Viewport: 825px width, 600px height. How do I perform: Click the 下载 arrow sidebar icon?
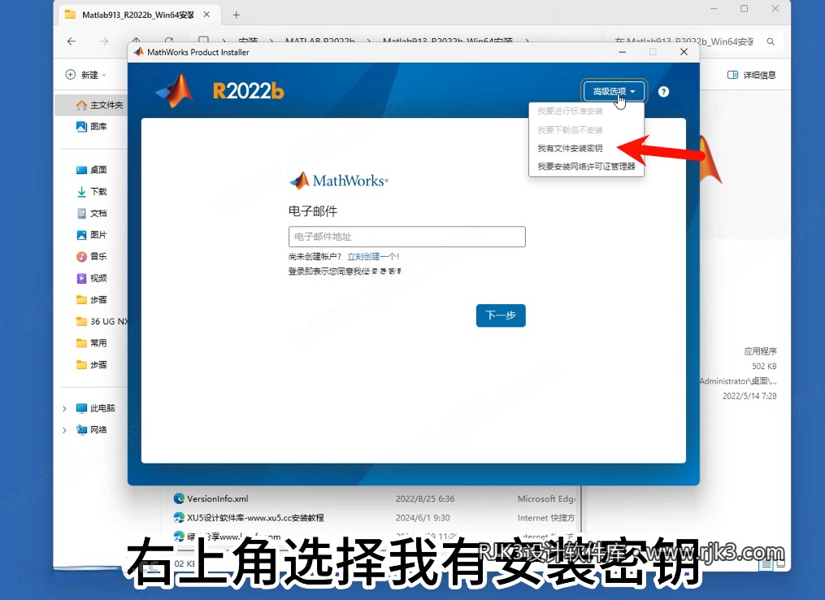[x=81, y=192]
